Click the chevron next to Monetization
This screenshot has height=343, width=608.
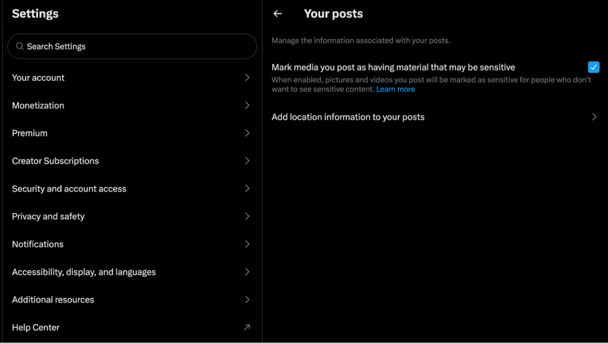247,105
